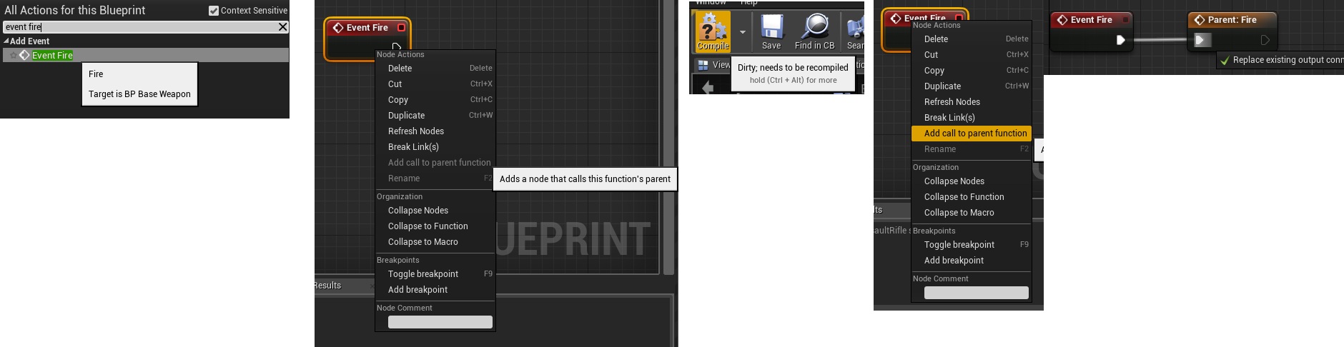Click the dark red delegate pin on Event Fire wired to Parent: Fire
This screenshot has height=347, width=1344.
tap(1126, 20)
